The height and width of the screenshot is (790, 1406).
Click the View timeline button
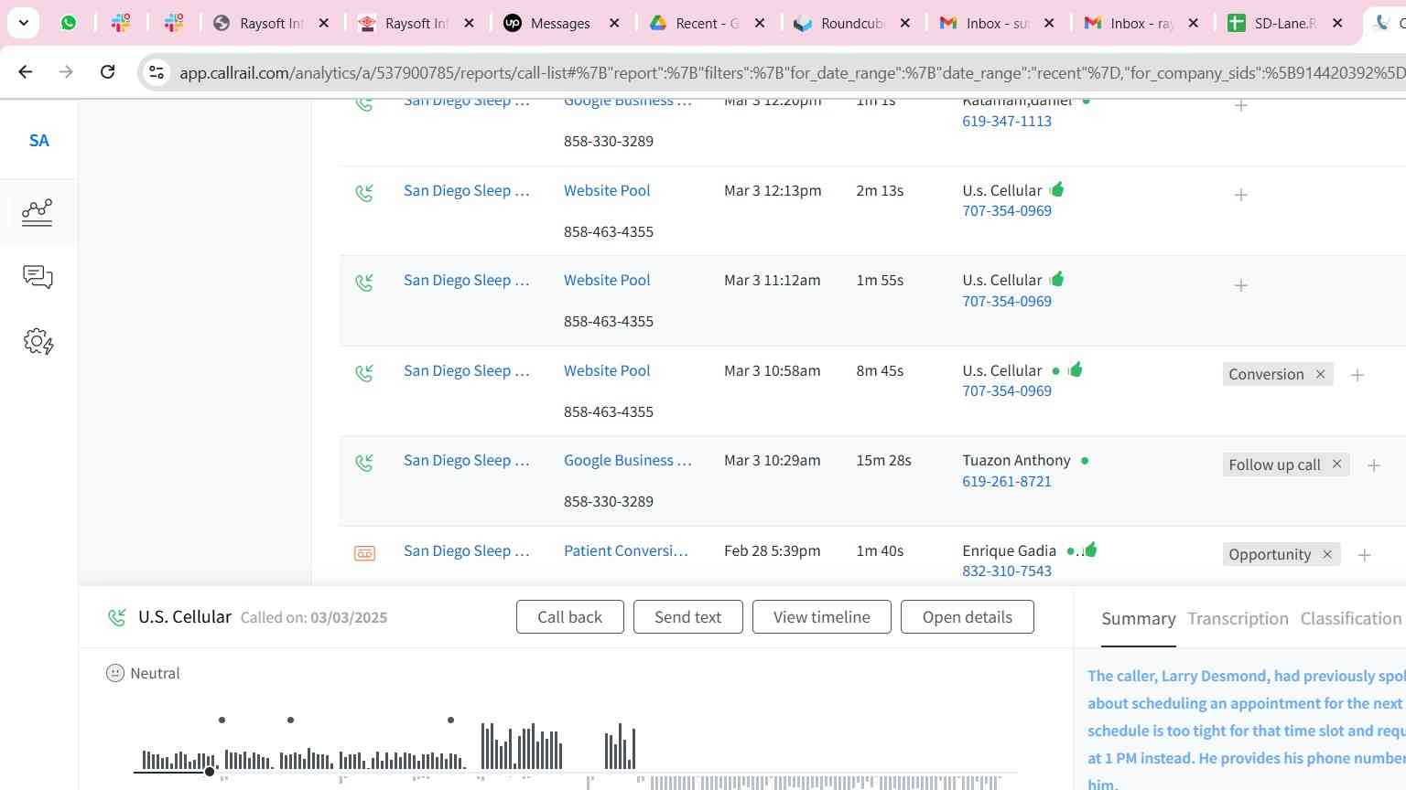point(821,617)
